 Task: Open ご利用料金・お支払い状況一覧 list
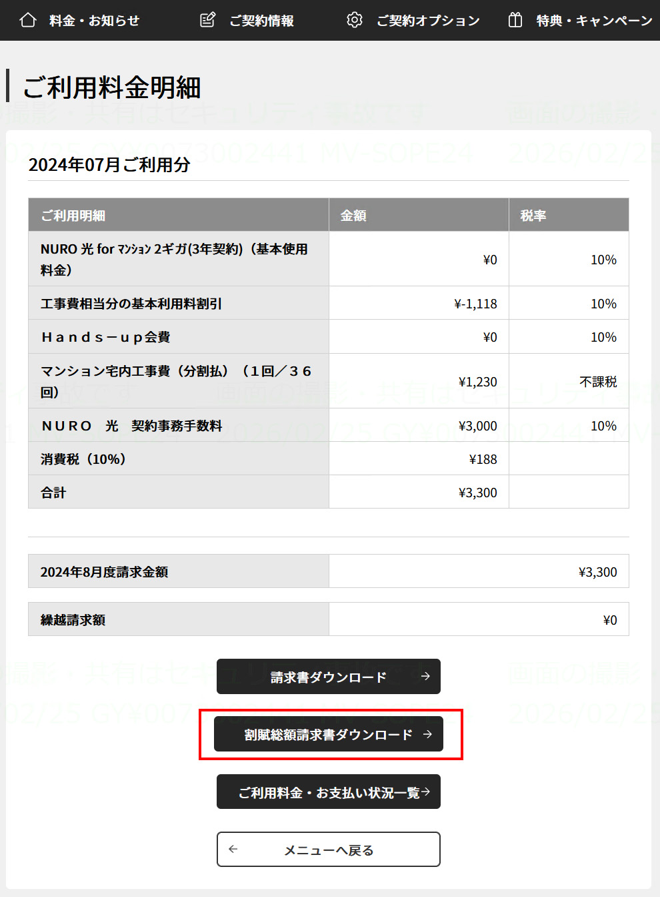click(x=328, y=792)
